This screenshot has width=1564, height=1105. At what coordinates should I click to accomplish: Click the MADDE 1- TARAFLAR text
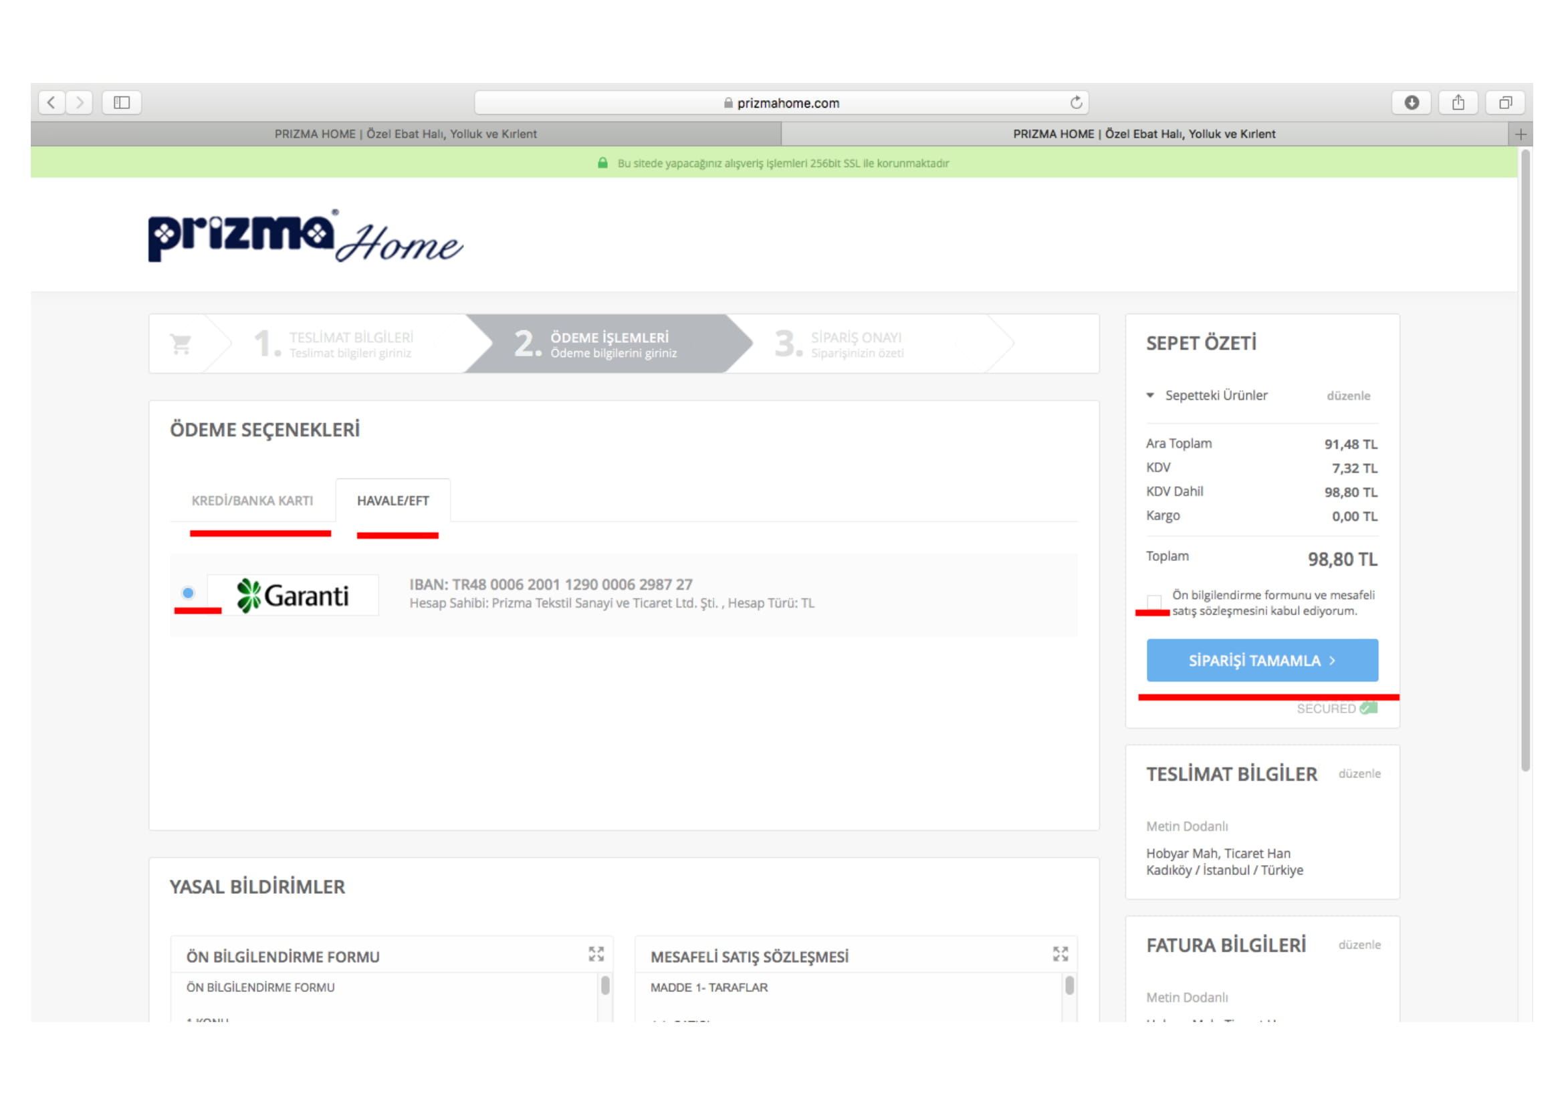[x=709, y=988]
